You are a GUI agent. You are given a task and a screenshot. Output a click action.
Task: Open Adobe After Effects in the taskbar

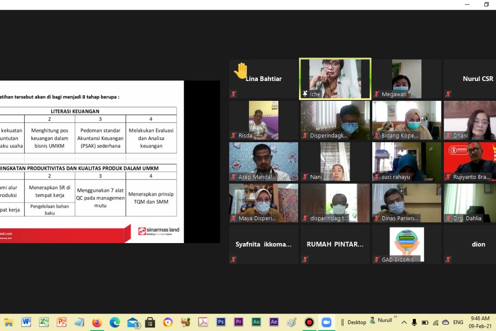coord(274,322)
